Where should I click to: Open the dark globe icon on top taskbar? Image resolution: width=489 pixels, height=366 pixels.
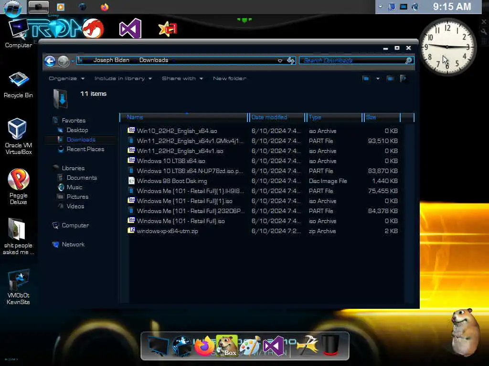[x=82, y=7]
